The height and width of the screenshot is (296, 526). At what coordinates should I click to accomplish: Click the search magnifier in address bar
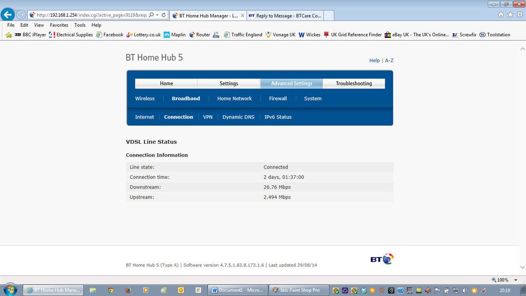click(151, 15)
